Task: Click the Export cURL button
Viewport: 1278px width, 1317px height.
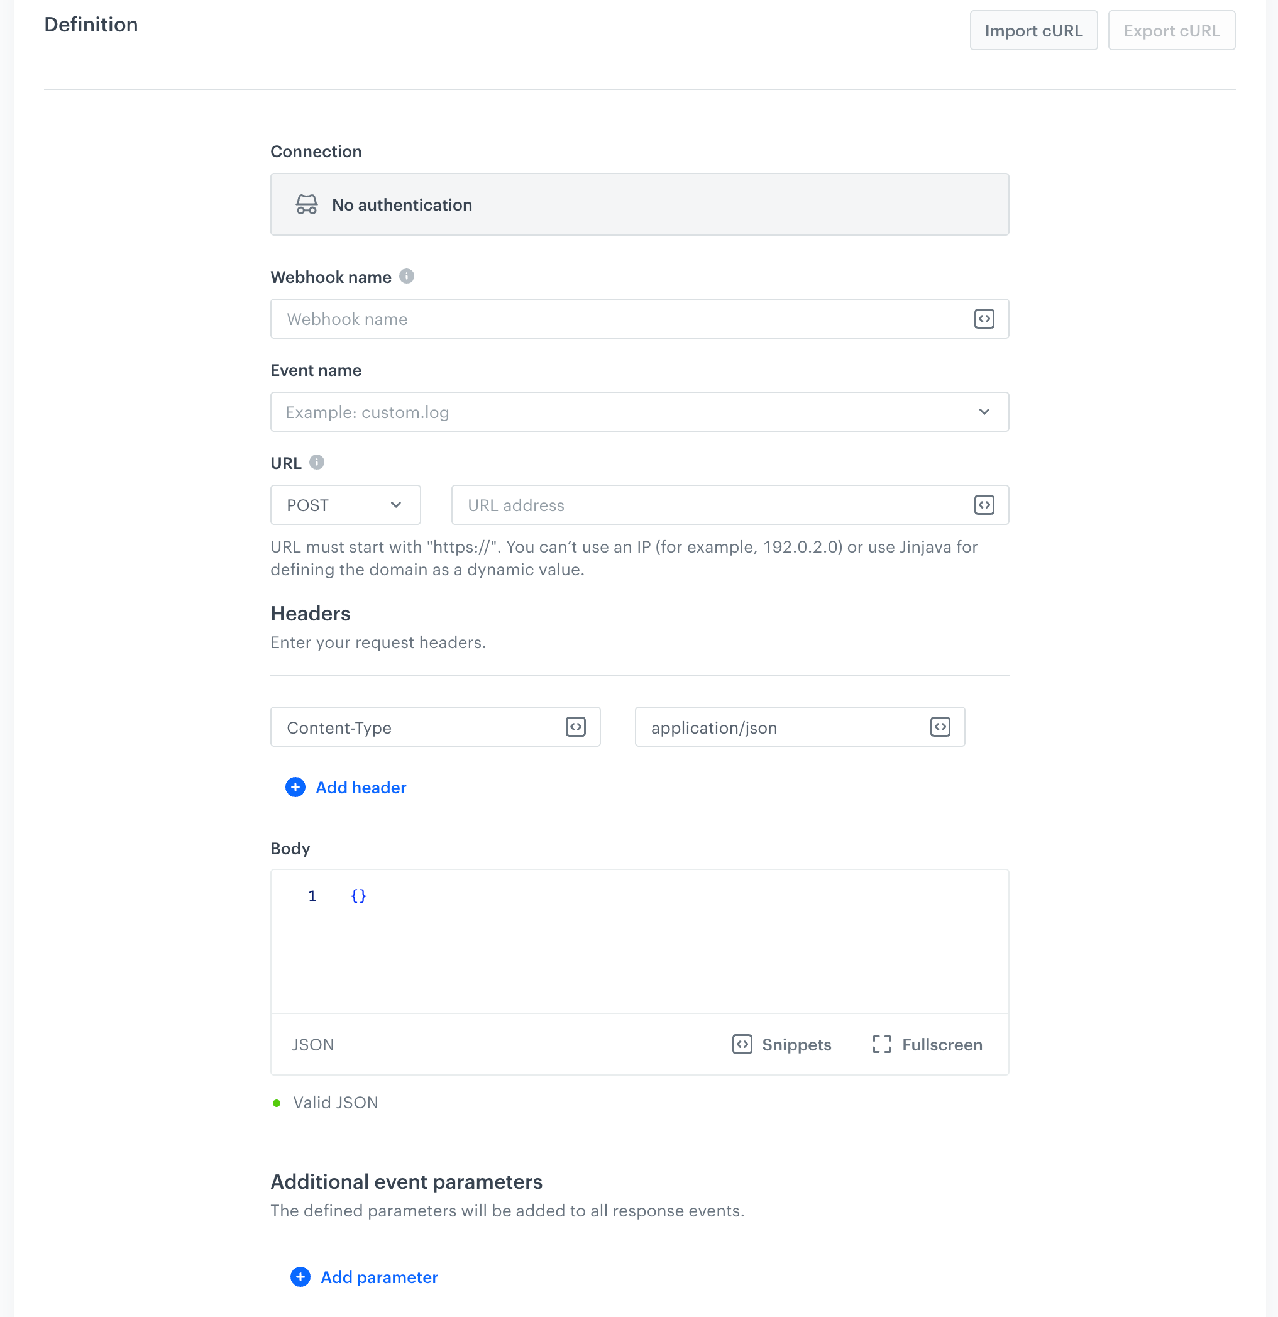Action: point(1171,30)
